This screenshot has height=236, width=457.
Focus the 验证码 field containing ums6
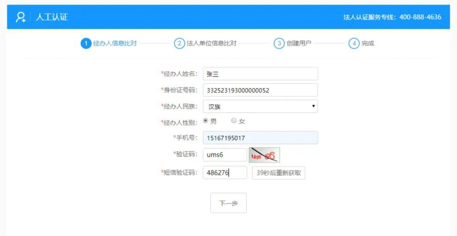pyautogui.click(x=225, y=155)
